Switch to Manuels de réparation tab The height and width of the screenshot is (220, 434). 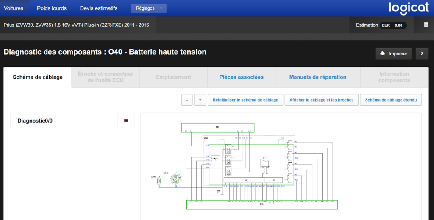(x=318, y=77)
